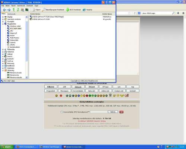Click the red OK upload button
Image resolution: width=186 pixels, height=149 pixels.
click(121, 112)
